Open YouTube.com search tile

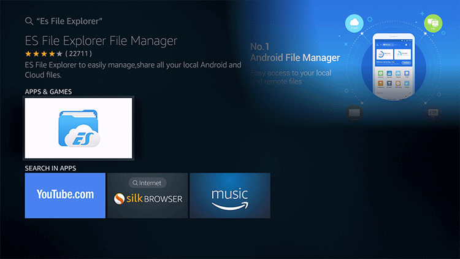point(65,195)
